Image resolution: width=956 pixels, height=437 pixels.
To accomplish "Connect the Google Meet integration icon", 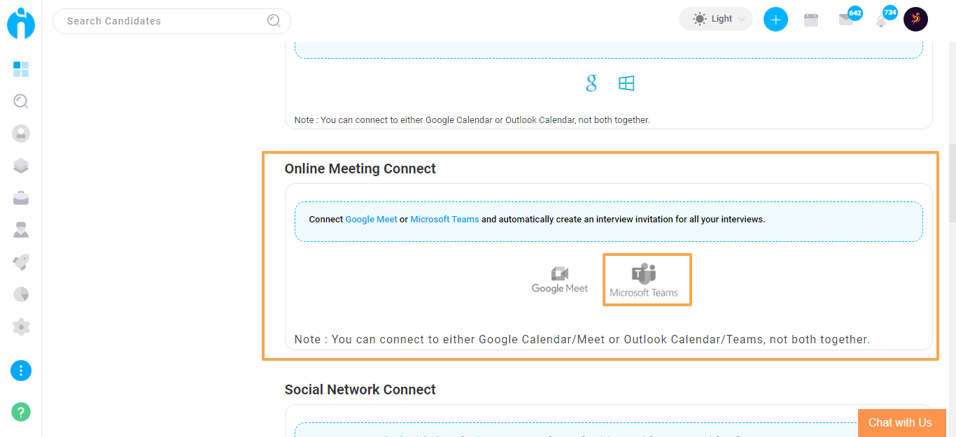I will pyautogui.click(x=560, y=280).
